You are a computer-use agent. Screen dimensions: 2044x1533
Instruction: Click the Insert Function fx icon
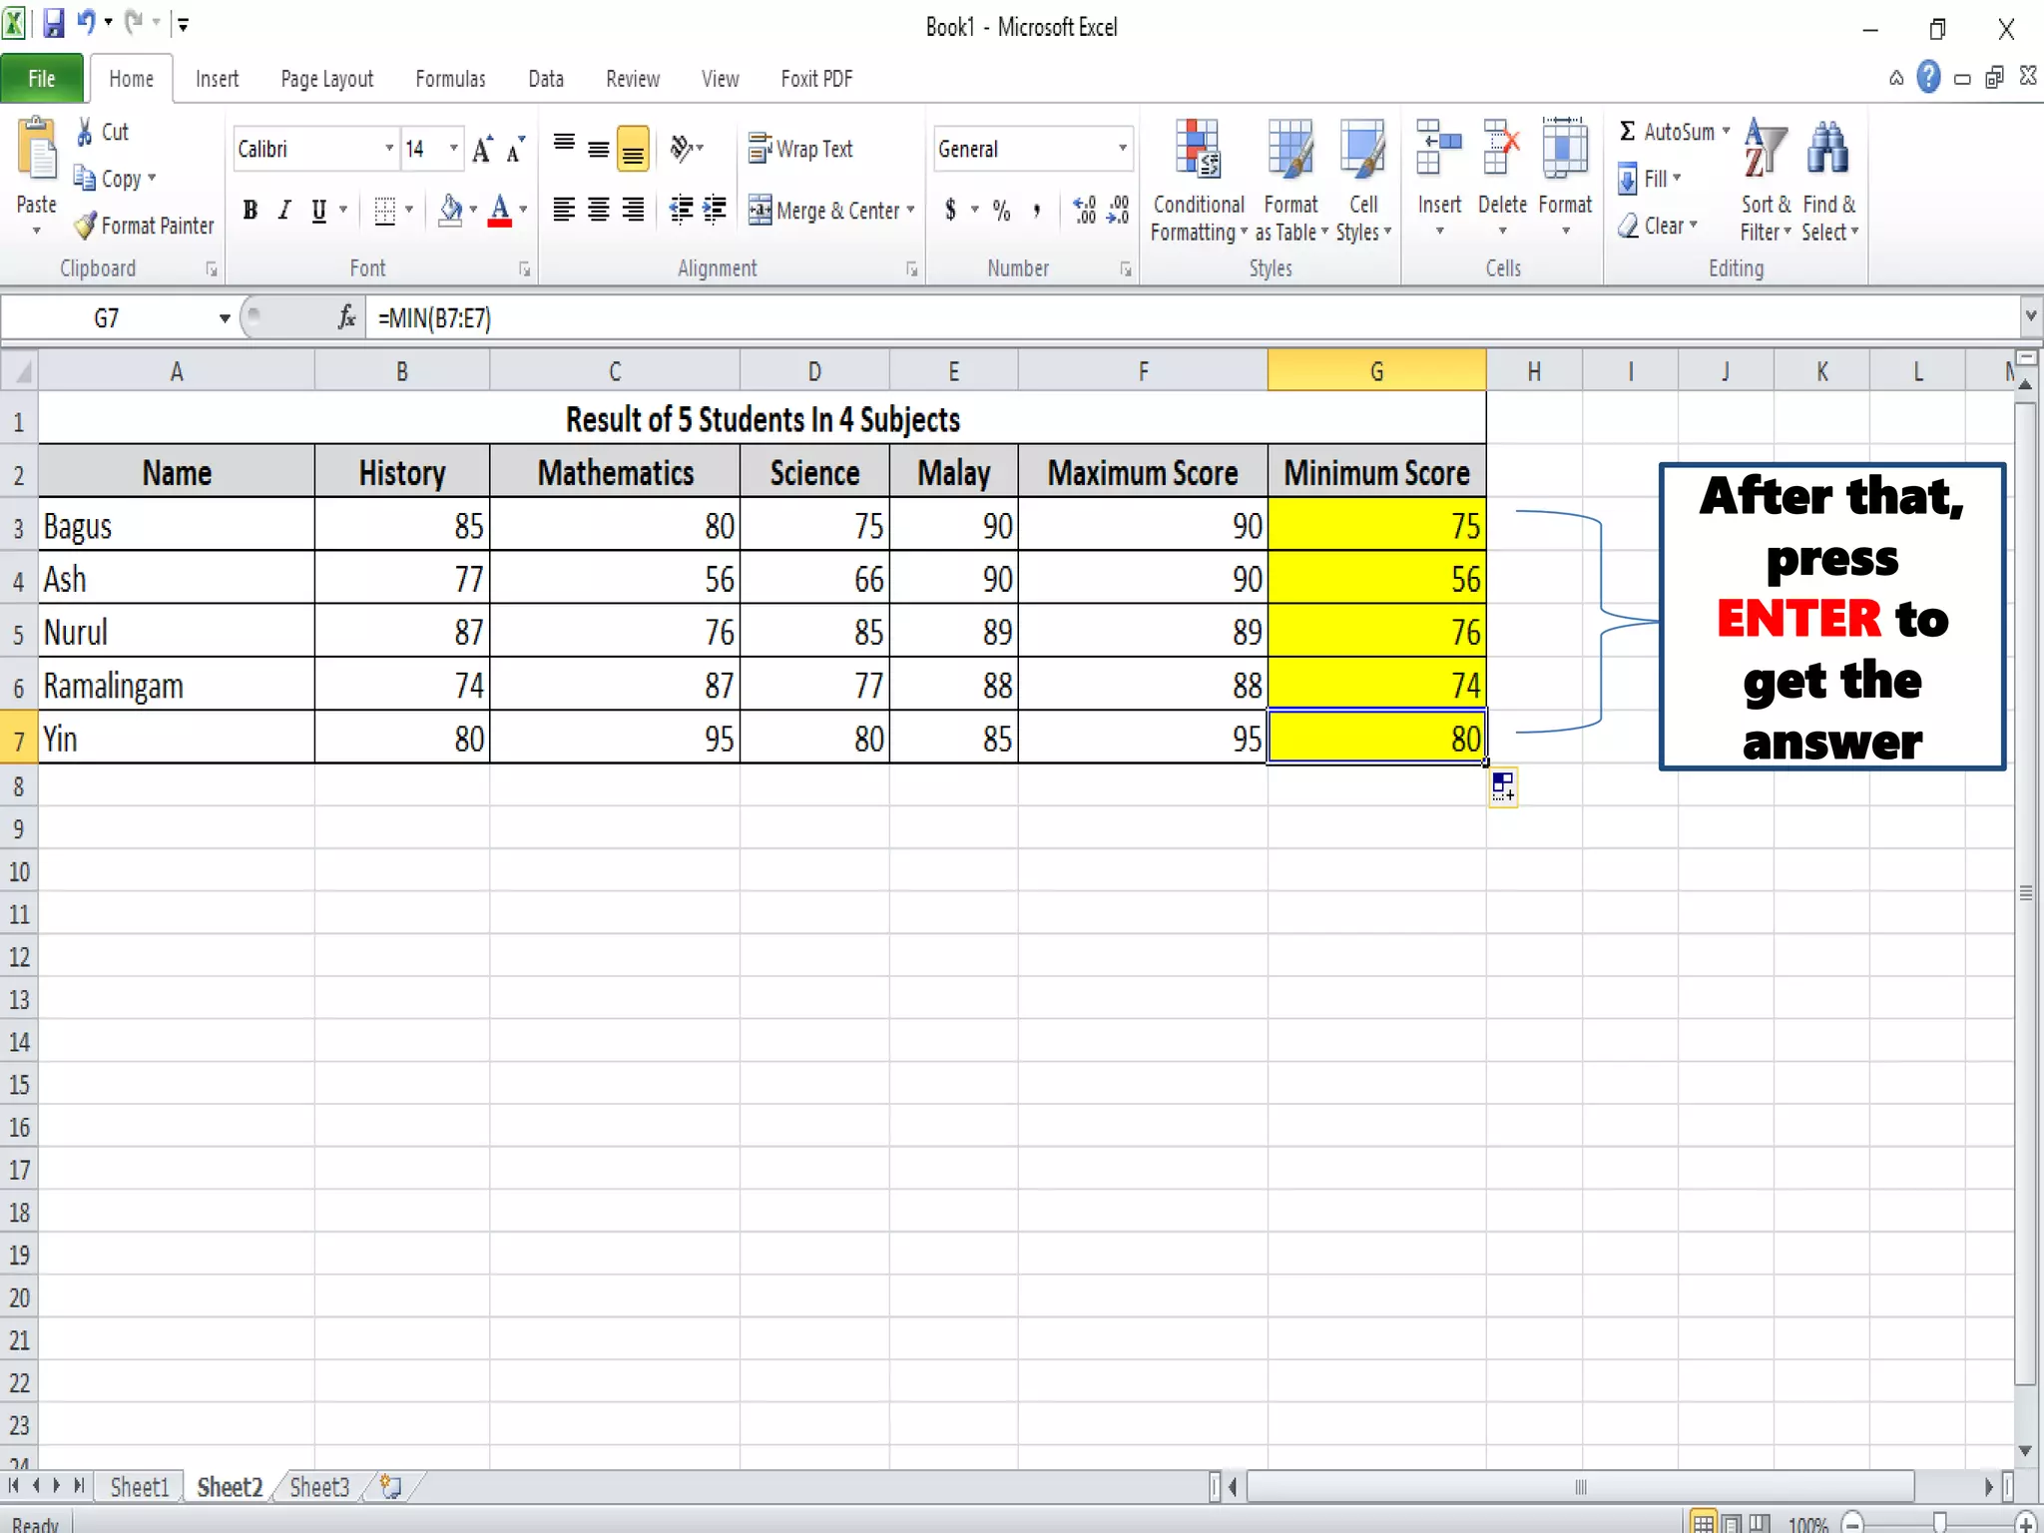pos(346,317)
